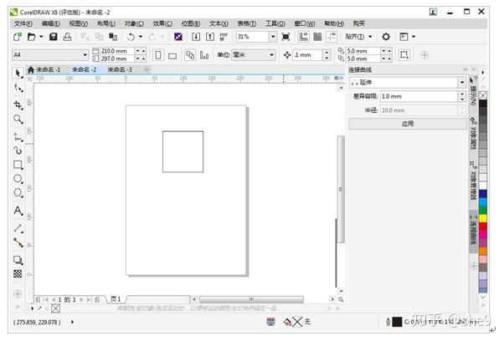Open the 提示 hints docker side tab
Screen dimensions: 504x341
click(x=473, y=93)
